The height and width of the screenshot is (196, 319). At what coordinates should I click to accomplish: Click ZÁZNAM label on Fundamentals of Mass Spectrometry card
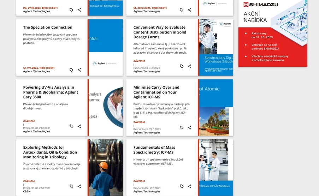click(139, 181)
